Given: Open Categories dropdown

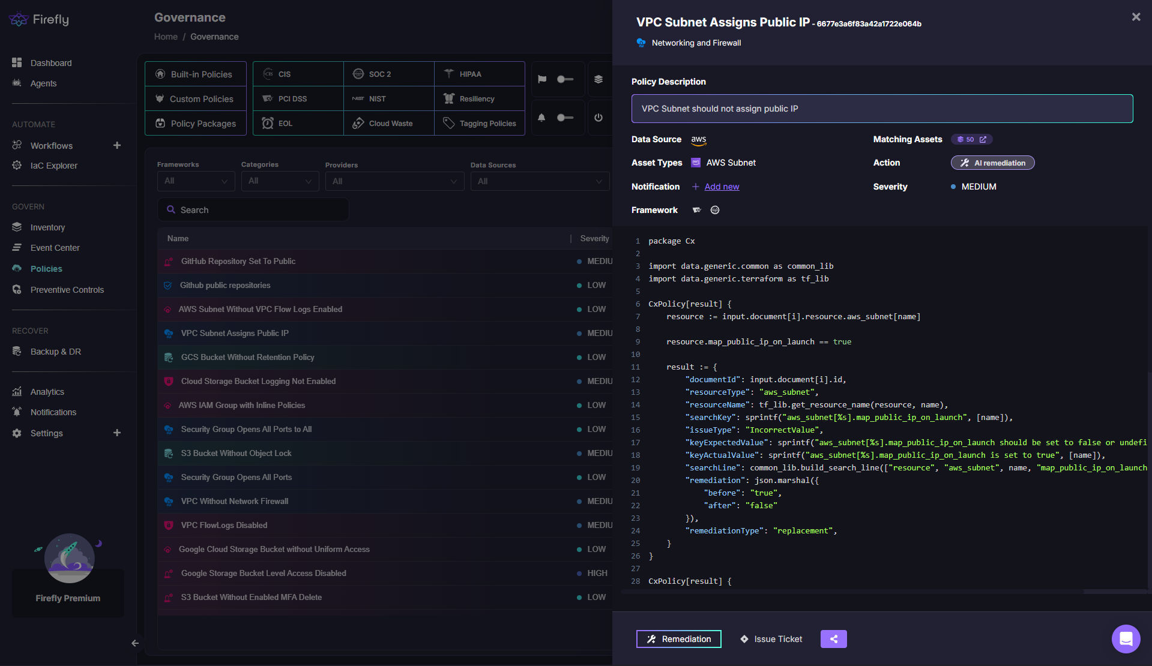Looking at the screenshot, I should [280, 181].
